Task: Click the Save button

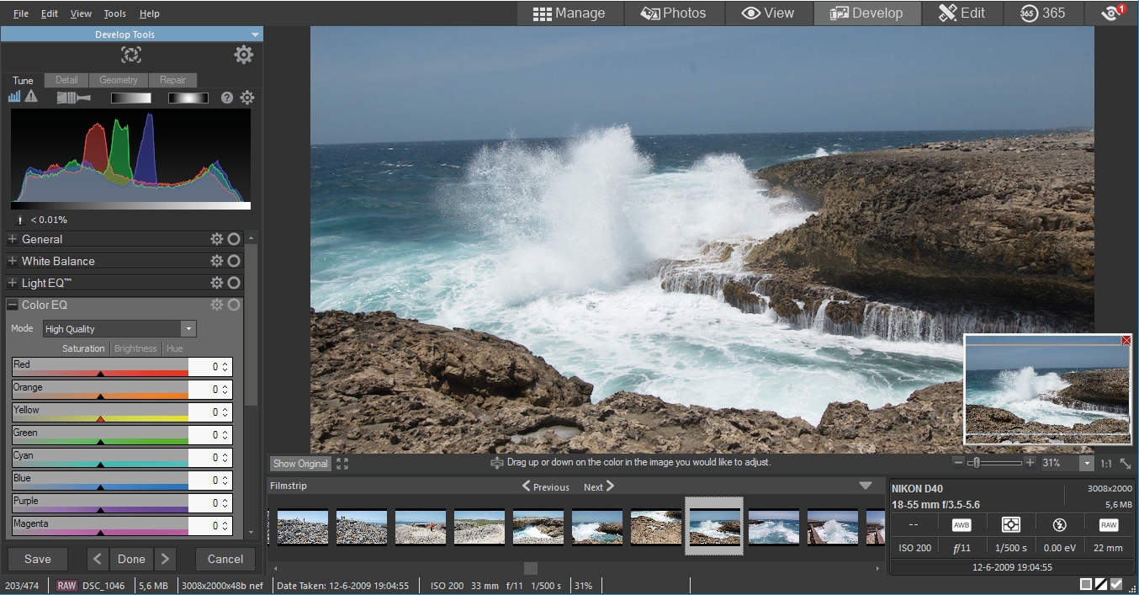Action: (38, 559)
